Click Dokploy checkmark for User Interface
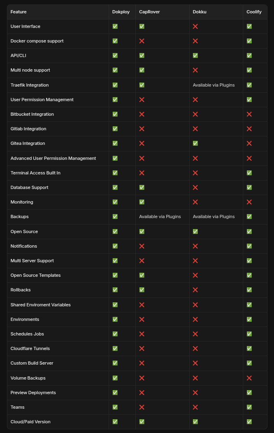This screenshot has width=274, height=433. 115,26
